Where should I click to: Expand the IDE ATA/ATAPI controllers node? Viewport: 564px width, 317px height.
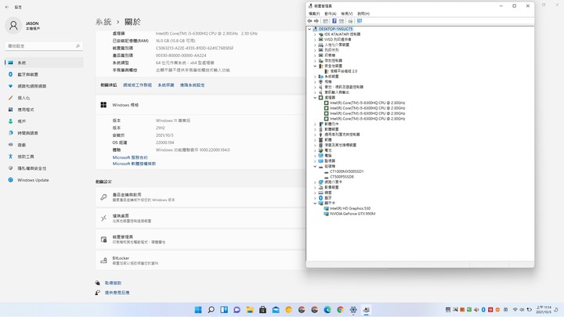(x=315, y=34)
